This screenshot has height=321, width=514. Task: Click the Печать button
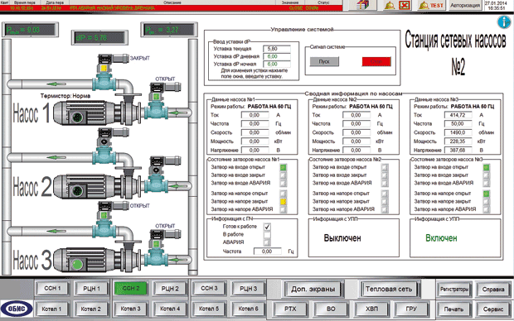[x=454, y=309]
